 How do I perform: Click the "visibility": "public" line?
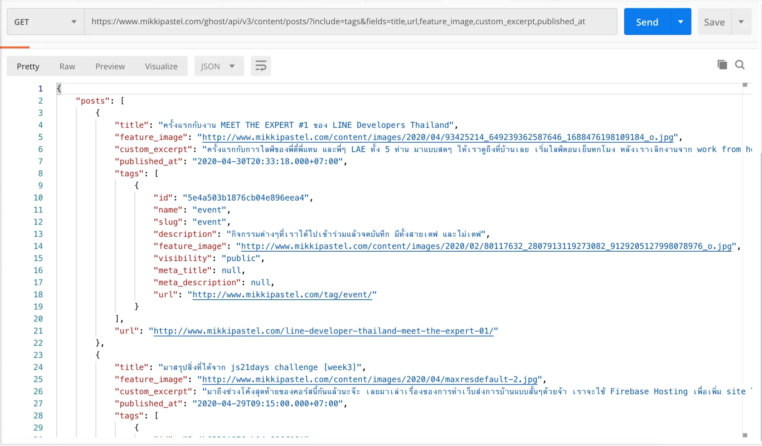pos(209,258)
